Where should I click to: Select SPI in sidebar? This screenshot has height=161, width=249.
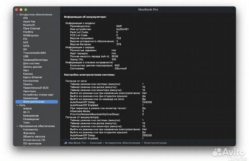(25, 49)
